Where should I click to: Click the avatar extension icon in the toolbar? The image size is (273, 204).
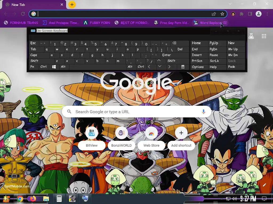(x=233, y=14)
